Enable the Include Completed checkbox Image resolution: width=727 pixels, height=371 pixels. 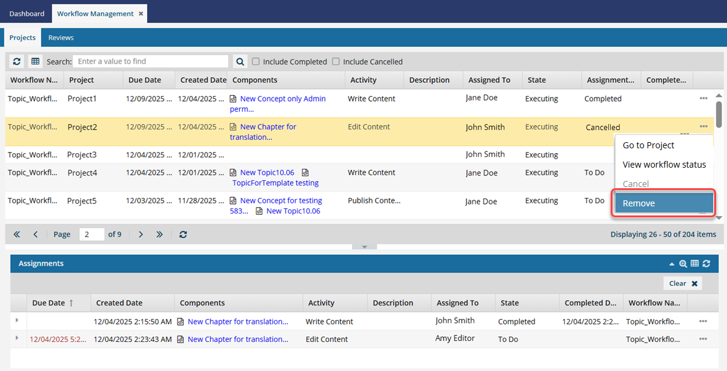pos(256,61)
